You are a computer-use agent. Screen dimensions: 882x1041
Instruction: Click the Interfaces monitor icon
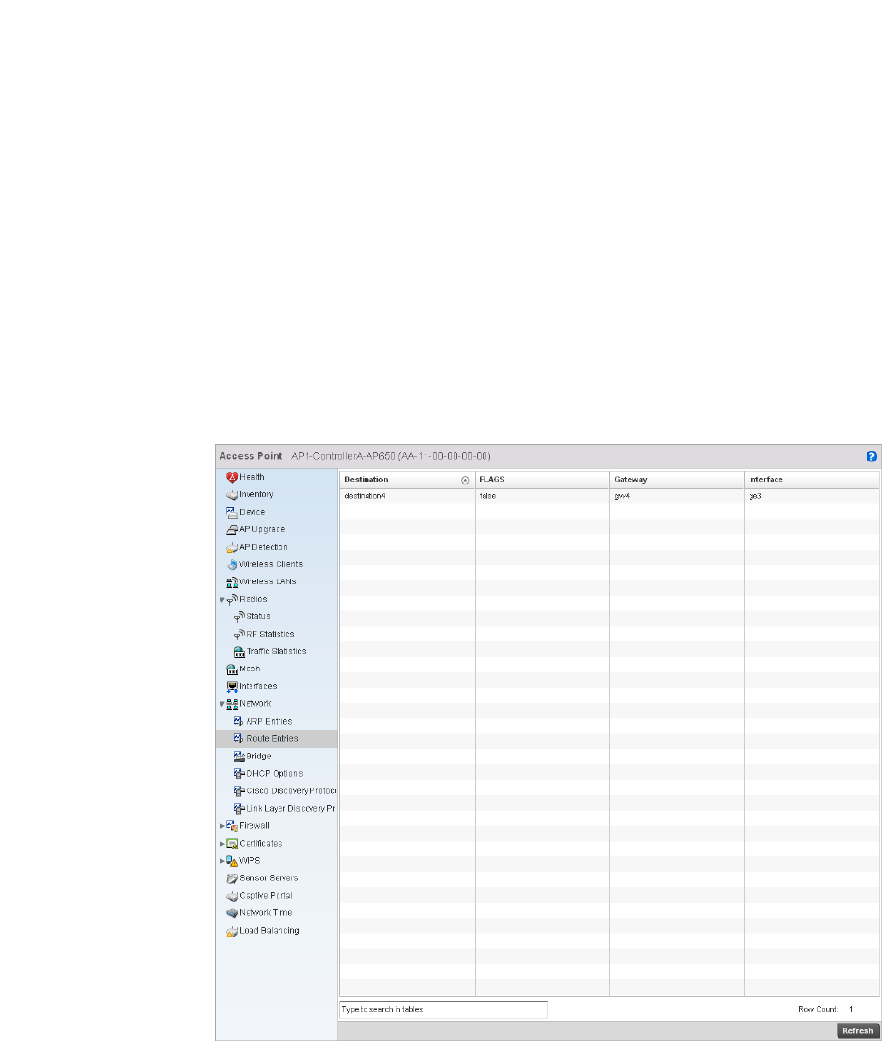point(231,687)
